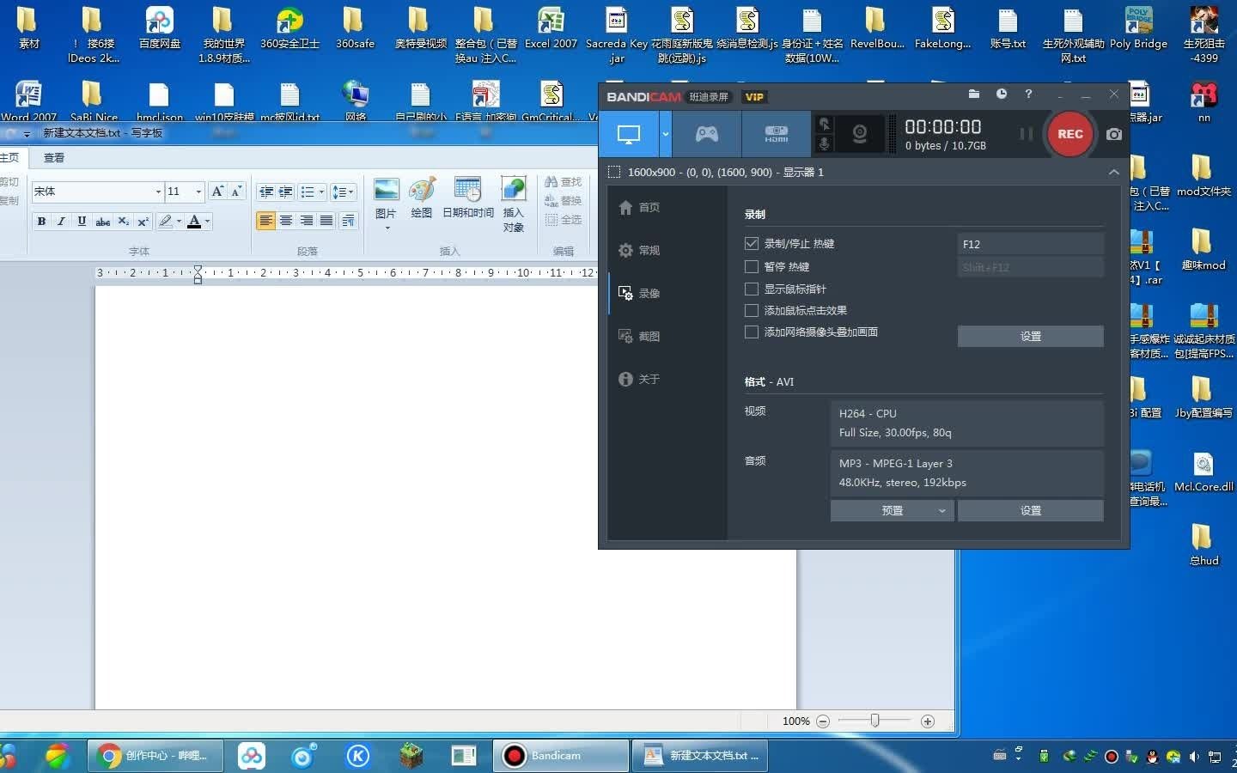Image resolution: width=1237 pixels, height=773 pixels.
Task: Click the grow font icon in WordPad
Action: coord(217,192)
